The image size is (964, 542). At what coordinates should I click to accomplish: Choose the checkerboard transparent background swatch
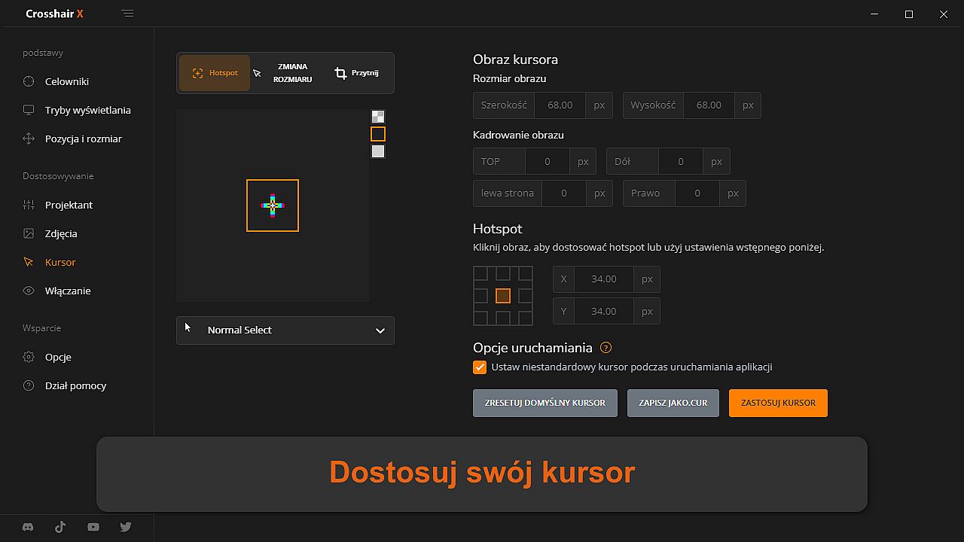pos(378,117)
